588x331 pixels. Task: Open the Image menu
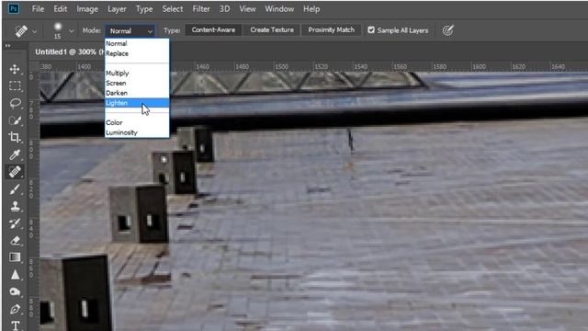pos(87,9)
